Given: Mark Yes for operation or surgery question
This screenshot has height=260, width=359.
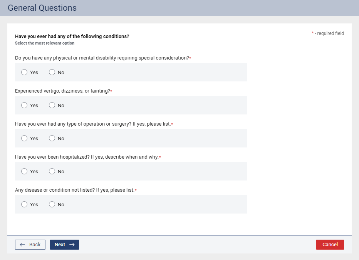Looking at the screenshot, I should coord(24,138).
